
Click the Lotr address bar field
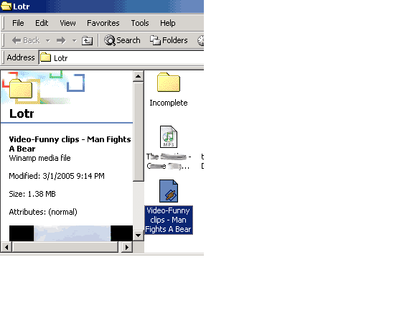(121, 57)
